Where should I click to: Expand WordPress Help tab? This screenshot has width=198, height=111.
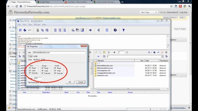182,18
